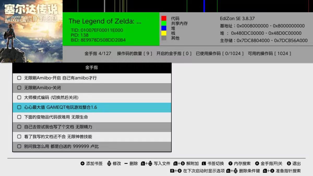Click the PID: 138 text
Image resolution: width=313 pixels, height=176 pixels.
(80, 35)
